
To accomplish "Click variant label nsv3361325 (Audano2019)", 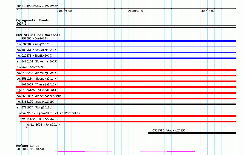I will pos(166,130).
